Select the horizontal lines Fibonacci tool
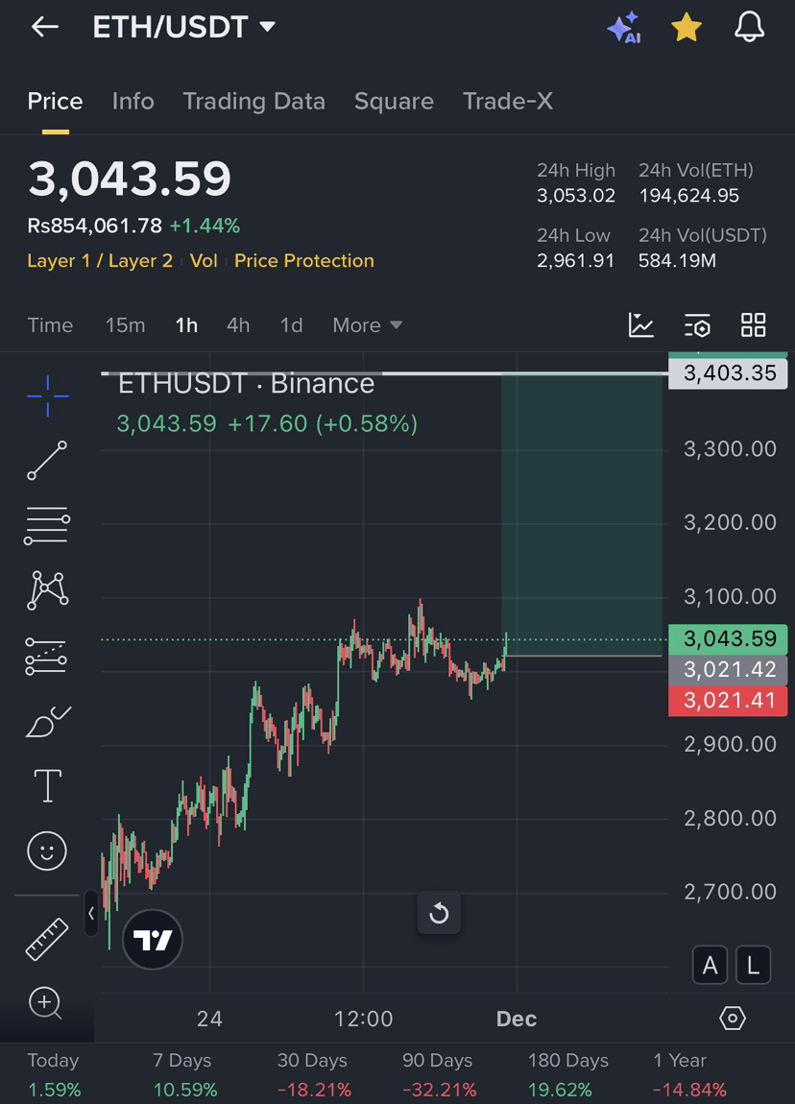The height and width of the screenshot is (1104, 795). 47,525
